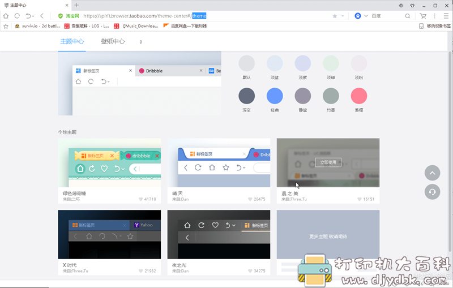Click the large theme preview image
The image size is (453, 288).
[x=139, y=83]
